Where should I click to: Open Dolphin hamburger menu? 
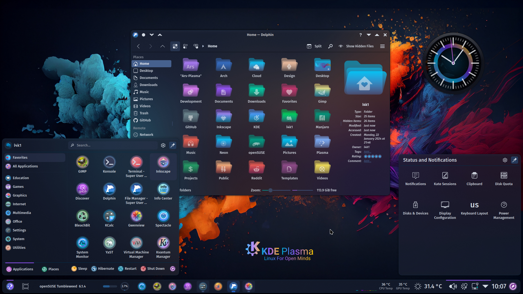click(382, 46)
